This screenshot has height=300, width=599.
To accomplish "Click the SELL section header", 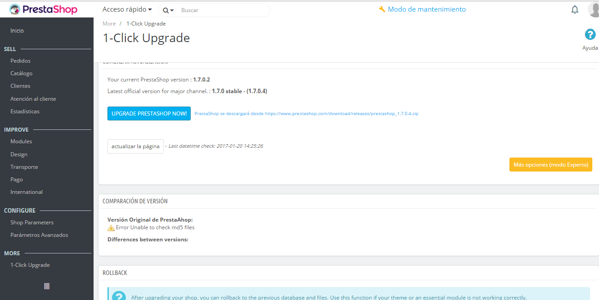I will [10, 49].
